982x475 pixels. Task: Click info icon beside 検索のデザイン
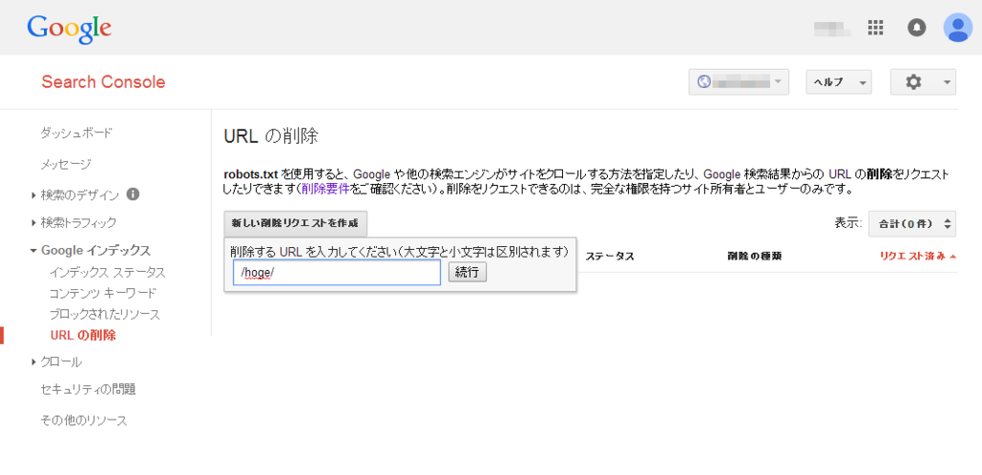[x=132, y=194]
